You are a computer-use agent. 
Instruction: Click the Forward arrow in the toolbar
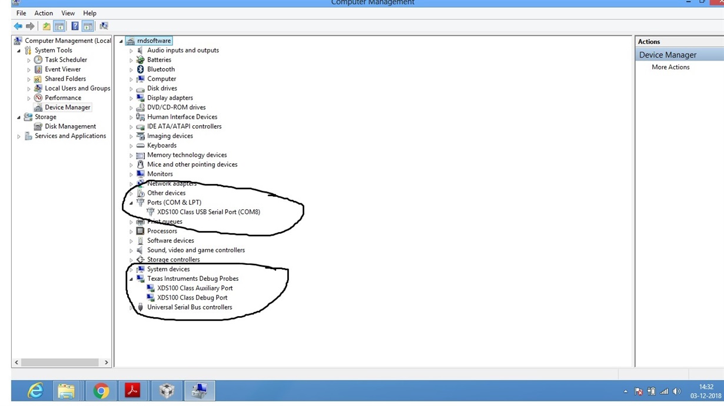(30, 26)
